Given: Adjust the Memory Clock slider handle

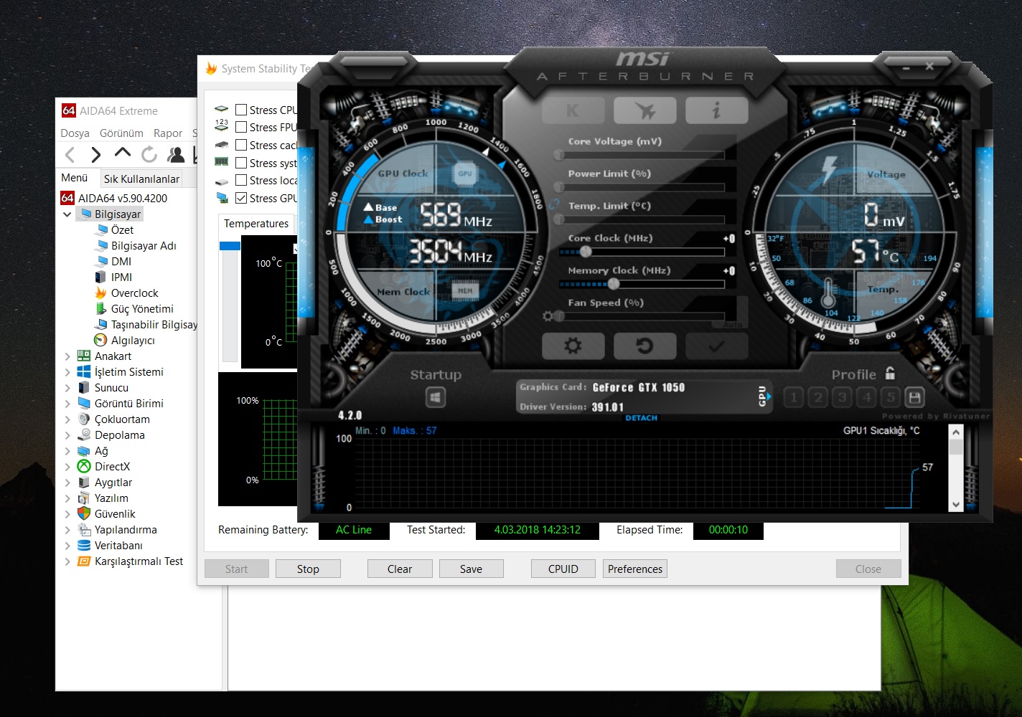Looking at the screenshot, I should 614,284.
